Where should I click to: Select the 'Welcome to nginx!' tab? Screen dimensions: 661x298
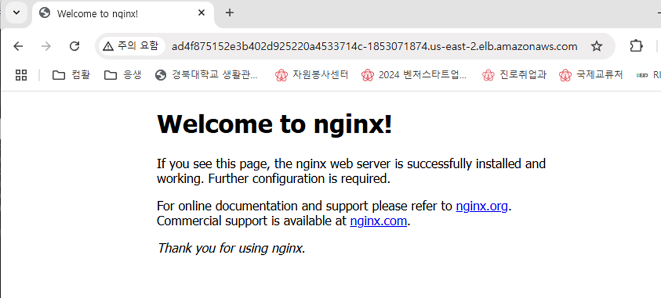(x=111, y=13)
